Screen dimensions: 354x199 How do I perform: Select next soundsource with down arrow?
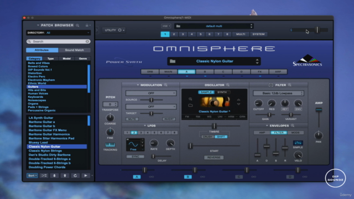(x=238, y=104)
